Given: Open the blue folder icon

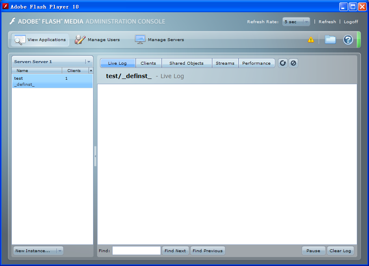Looking at the screenshot, I should tap(330, 39).
